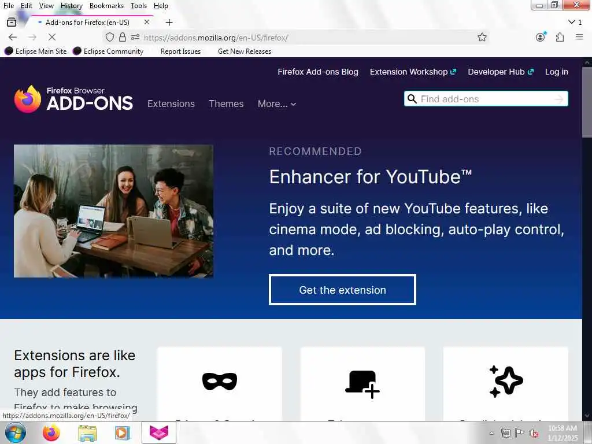This screenshot has height=444, width=592.
Task: Click the site security padlock icon
Action: click(x=123, y=37)
